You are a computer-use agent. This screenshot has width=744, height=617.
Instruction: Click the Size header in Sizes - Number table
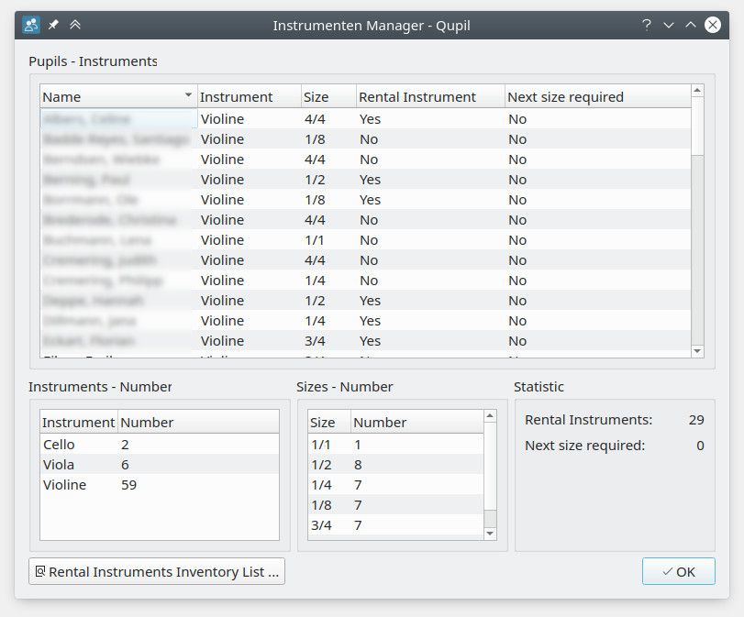(329, 422)
